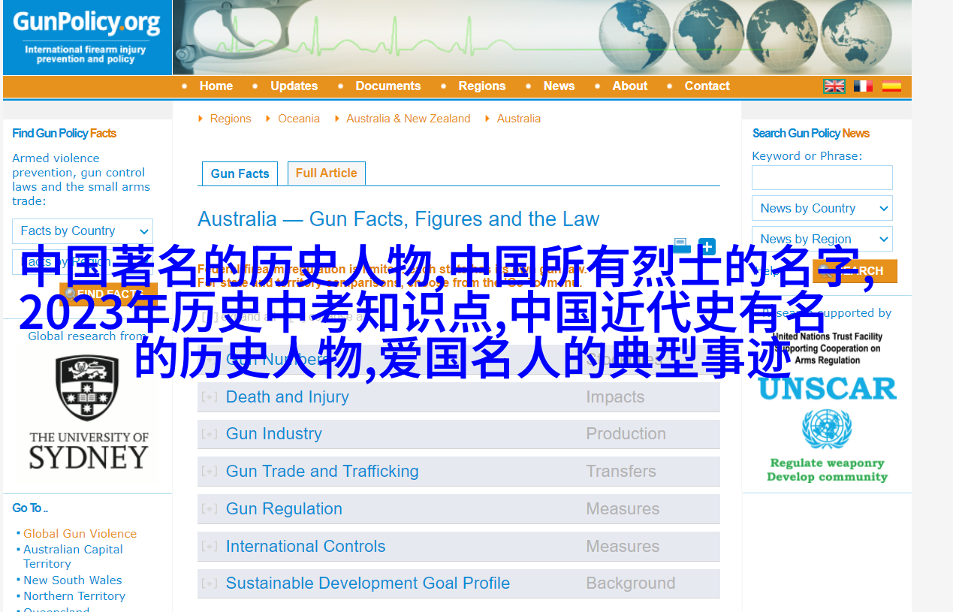Follow the Australia breadcrumb link
The height and width of the screenshot is (612, 953).
519,119
